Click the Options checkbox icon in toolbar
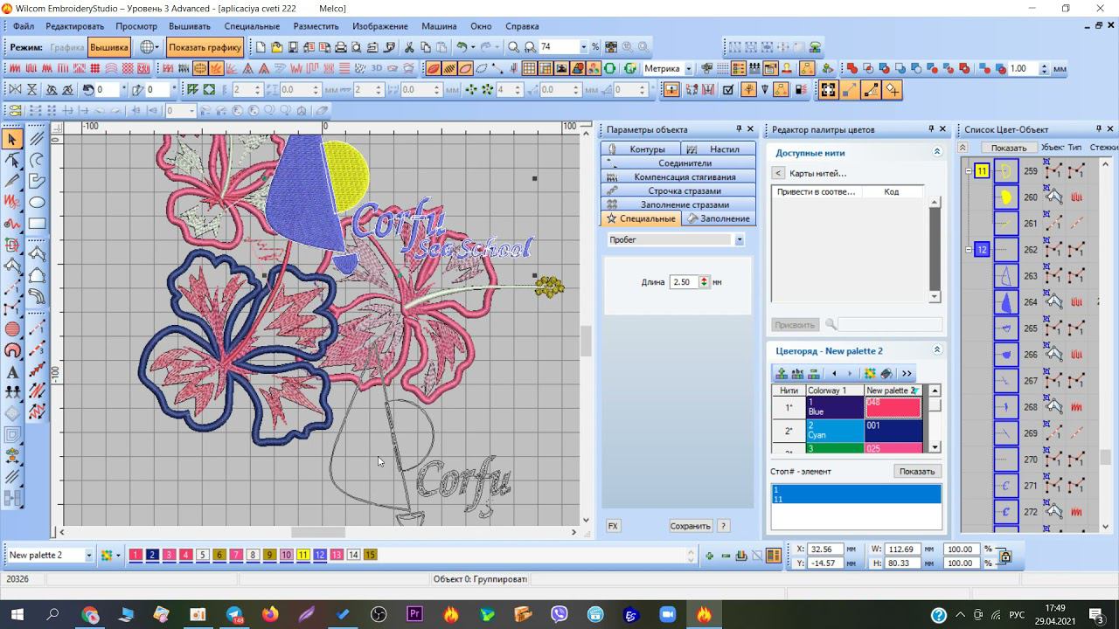 coord(728,89)
